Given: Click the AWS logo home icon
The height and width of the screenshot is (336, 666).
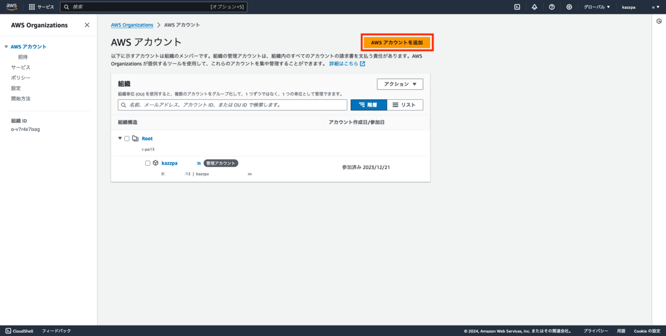Looking at the screenshot, I should (12, 7).
